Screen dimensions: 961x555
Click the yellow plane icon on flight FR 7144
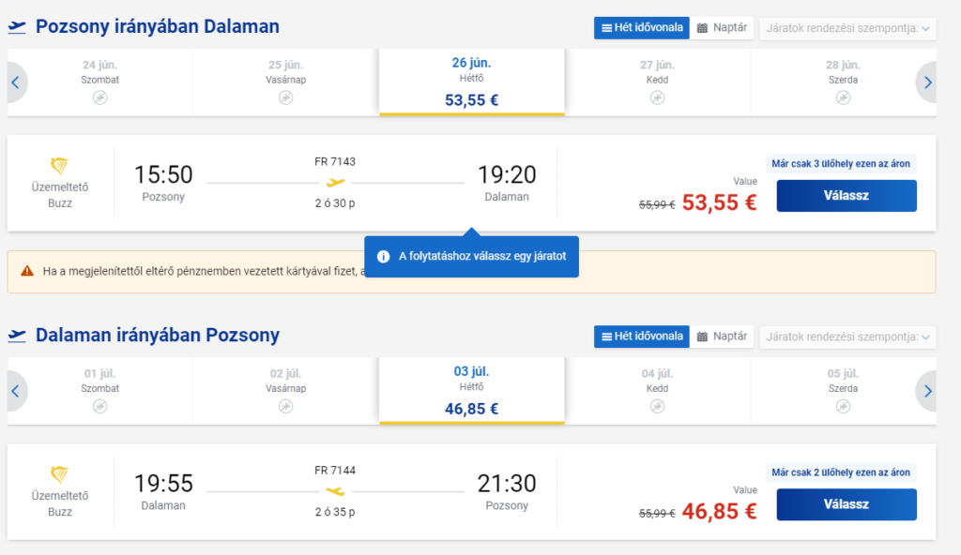coord(335,491)
